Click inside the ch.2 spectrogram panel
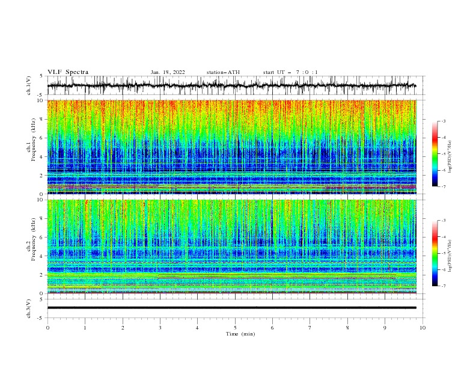The height and width of the screenshot is (368, 476). pos(231,247)
